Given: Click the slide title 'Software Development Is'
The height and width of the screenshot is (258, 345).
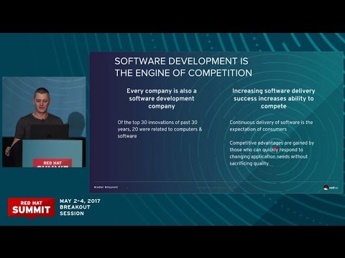Looking at the screenshot, I should [x=181, y=61].
